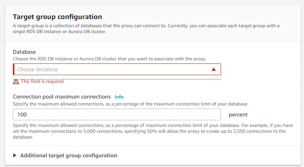This screenshot has height=167, width=304.
Task: Click the maximum connections input showing 100
Action: (117, 114)
